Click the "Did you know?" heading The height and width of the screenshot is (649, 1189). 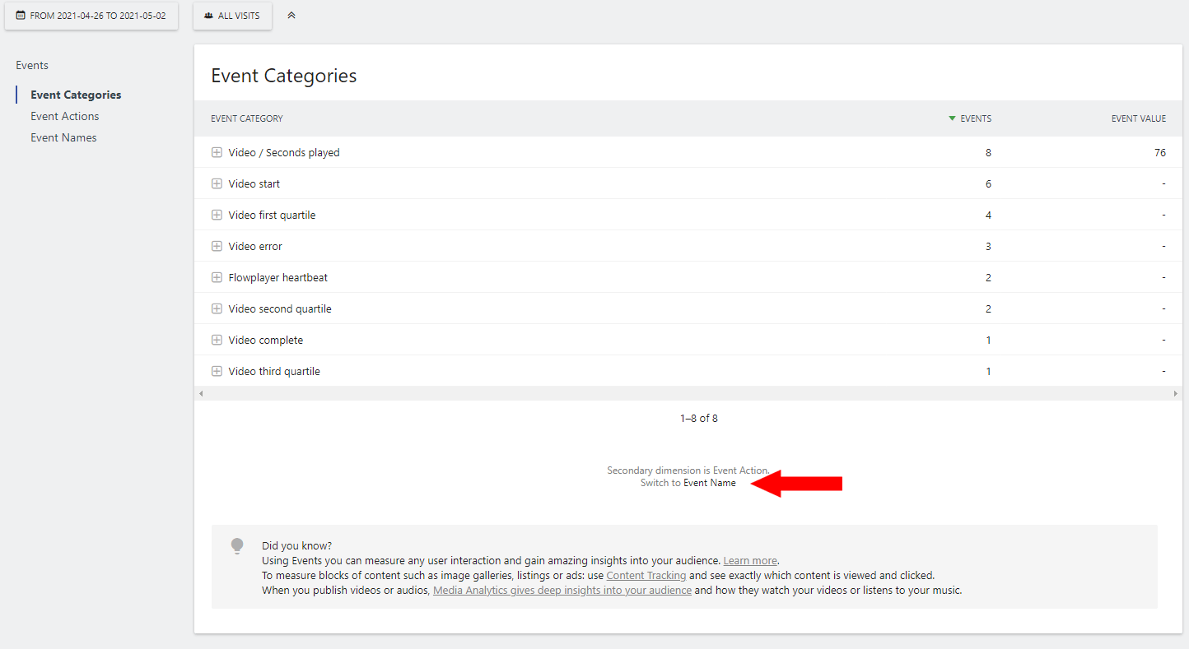[x=297, y=545]
